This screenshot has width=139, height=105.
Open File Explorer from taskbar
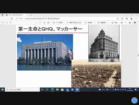pos(57,90)
